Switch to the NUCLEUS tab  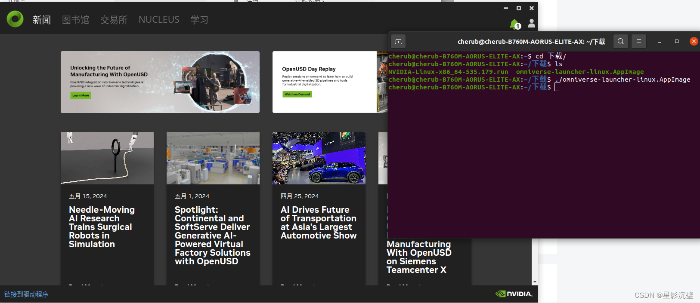pyautogui.click(x=159, y=20)
